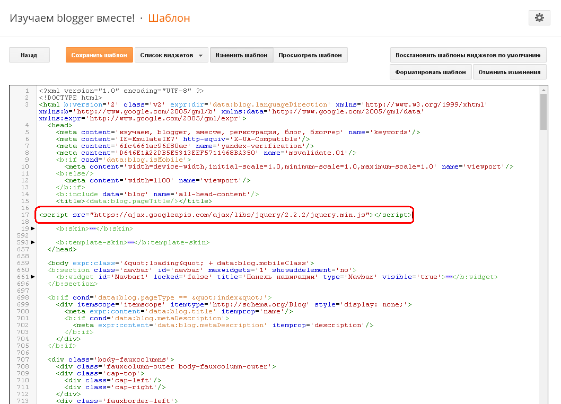The width and height of the screenshot is (561, 404).
Task: Click line number 593 in gutter
Action: 23,242
